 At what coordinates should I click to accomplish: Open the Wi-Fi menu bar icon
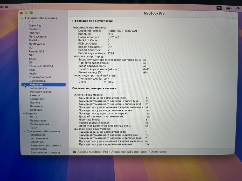point(238,9)
